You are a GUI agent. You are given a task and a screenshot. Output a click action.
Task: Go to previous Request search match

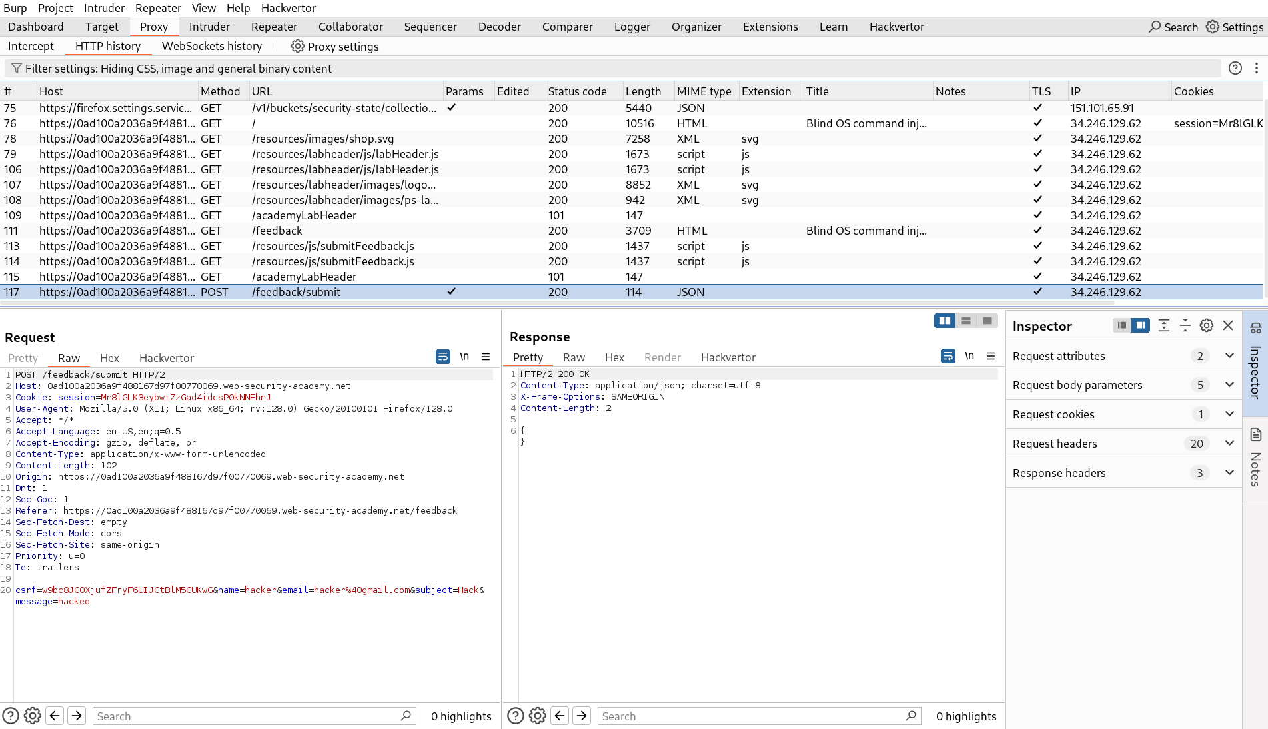55,716
